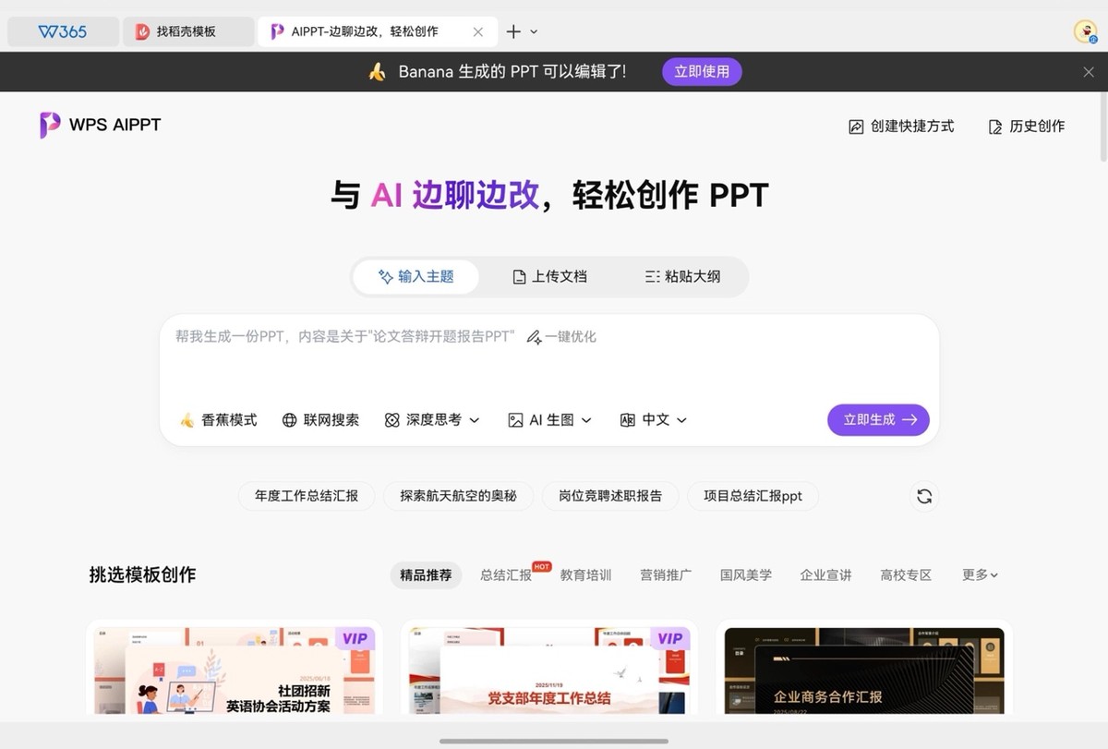1108x749 pixels.
Task: Choose suggestion 年度工作总结汇报
Action: (307, 496)
